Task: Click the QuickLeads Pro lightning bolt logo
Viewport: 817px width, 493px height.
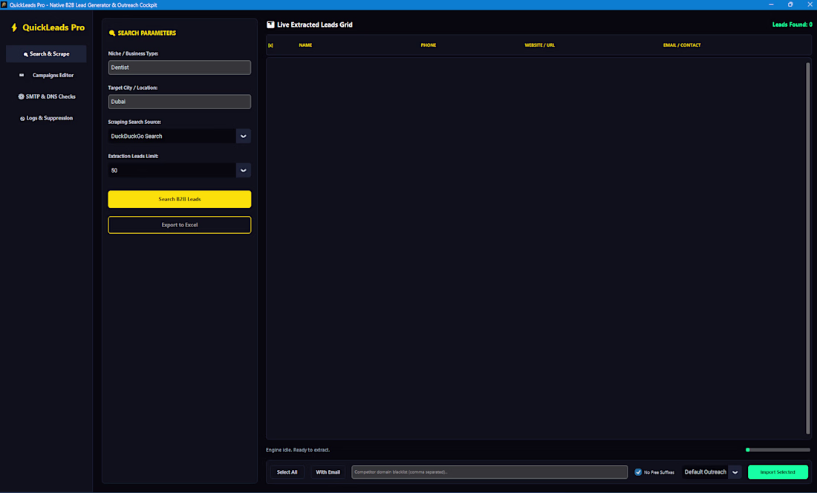Action: (14, 27)
